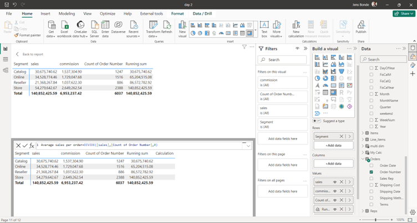The height and width of the screenshot is (223, 417).
Task: Expand the My Calc table
Action: [363, 152]
